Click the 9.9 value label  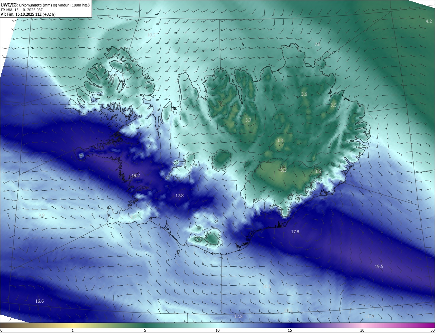click(x=41, y=216)
